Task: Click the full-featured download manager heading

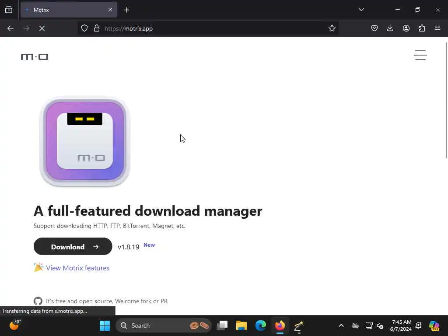Action: tap(148, 211)
